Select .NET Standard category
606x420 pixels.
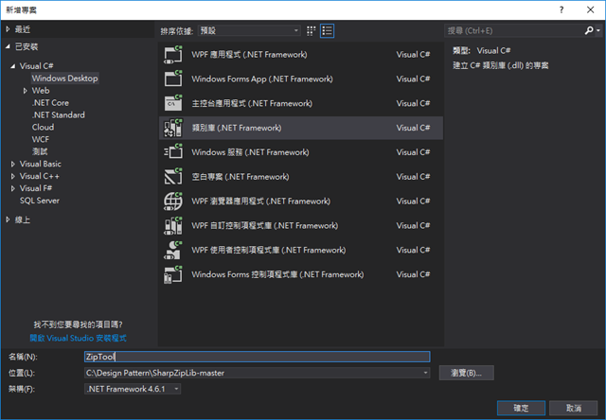(59, 115)
